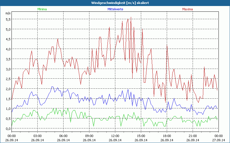Click the green Minima legend label
Viewport: 230px width, 143px height.
42,9
